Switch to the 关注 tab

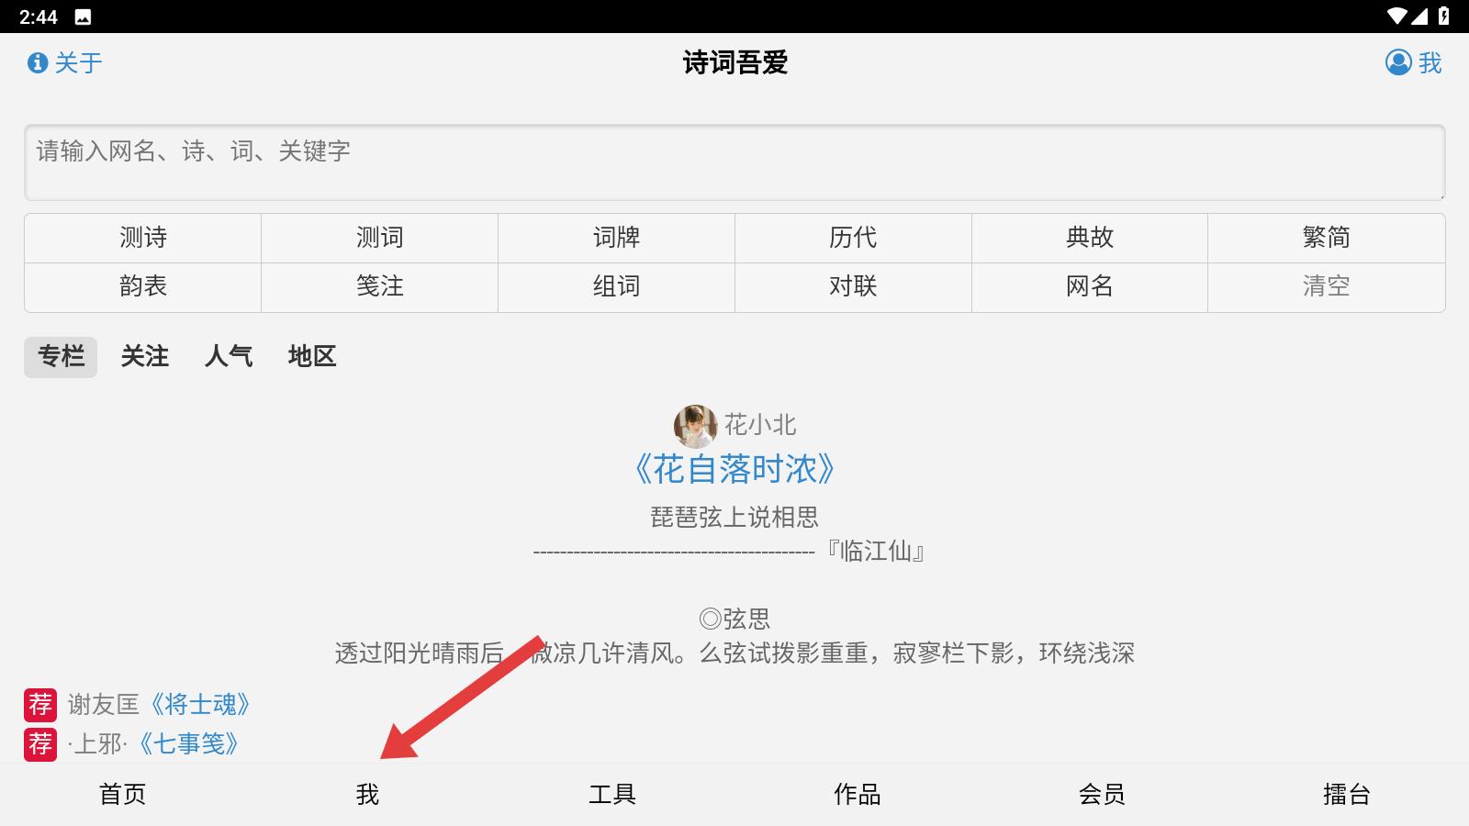pyautogui.click(x=145, y=356)
